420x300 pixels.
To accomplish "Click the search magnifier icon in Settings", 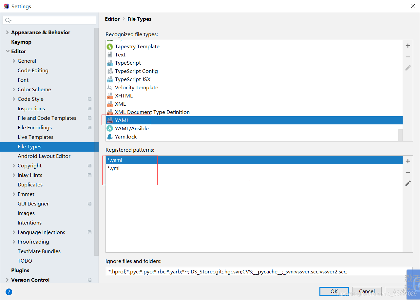I will 8,20.
